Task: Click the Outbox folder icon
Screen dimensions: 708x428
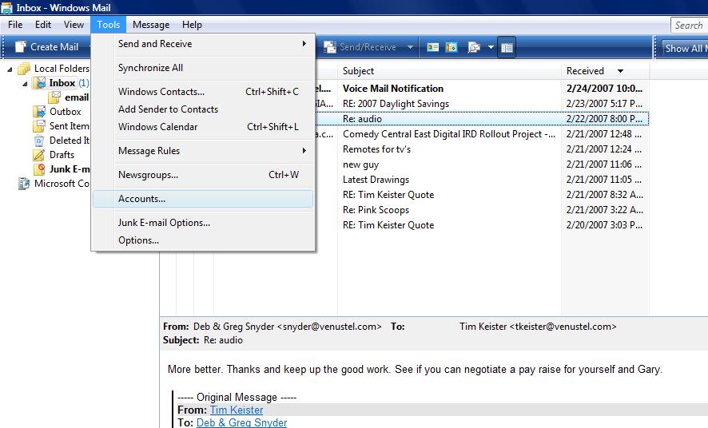Action: click(x=40, y=112)
